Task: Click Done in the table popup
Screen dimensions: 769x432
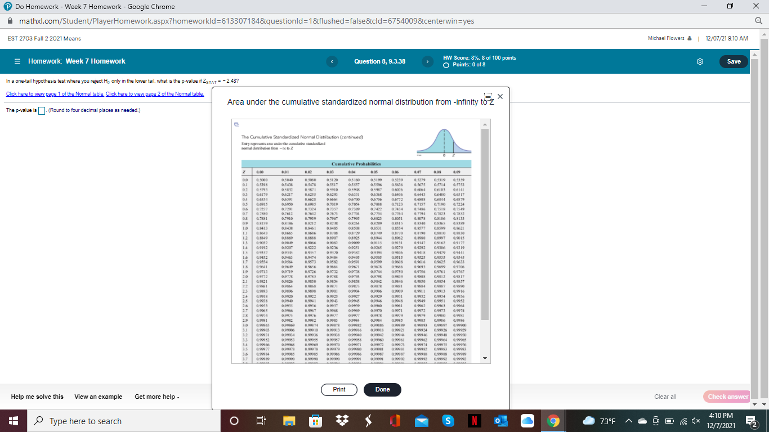Action: (383, 389)
